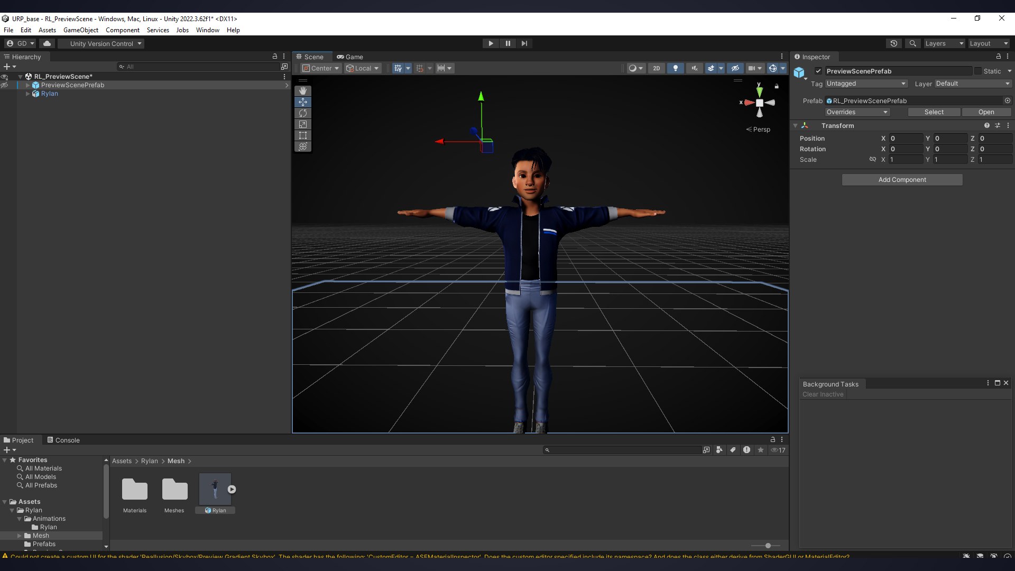The height and width of the screenshot is (571, 1015).
Task: Open the toolbar Search icon
Action: point(912,43)
